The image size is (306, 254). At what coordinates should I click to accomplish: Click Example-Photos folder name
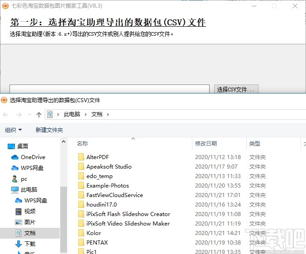pos(108,185)
